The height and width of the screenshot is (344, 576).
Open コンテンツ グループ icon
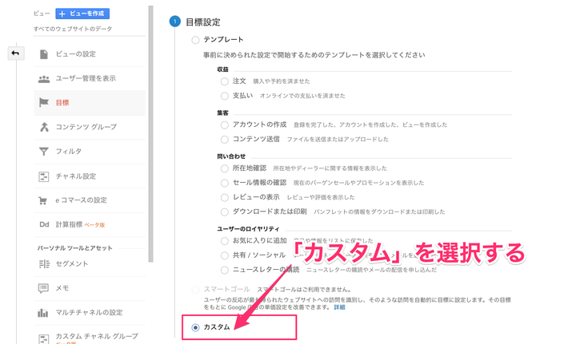coord(43,127)
